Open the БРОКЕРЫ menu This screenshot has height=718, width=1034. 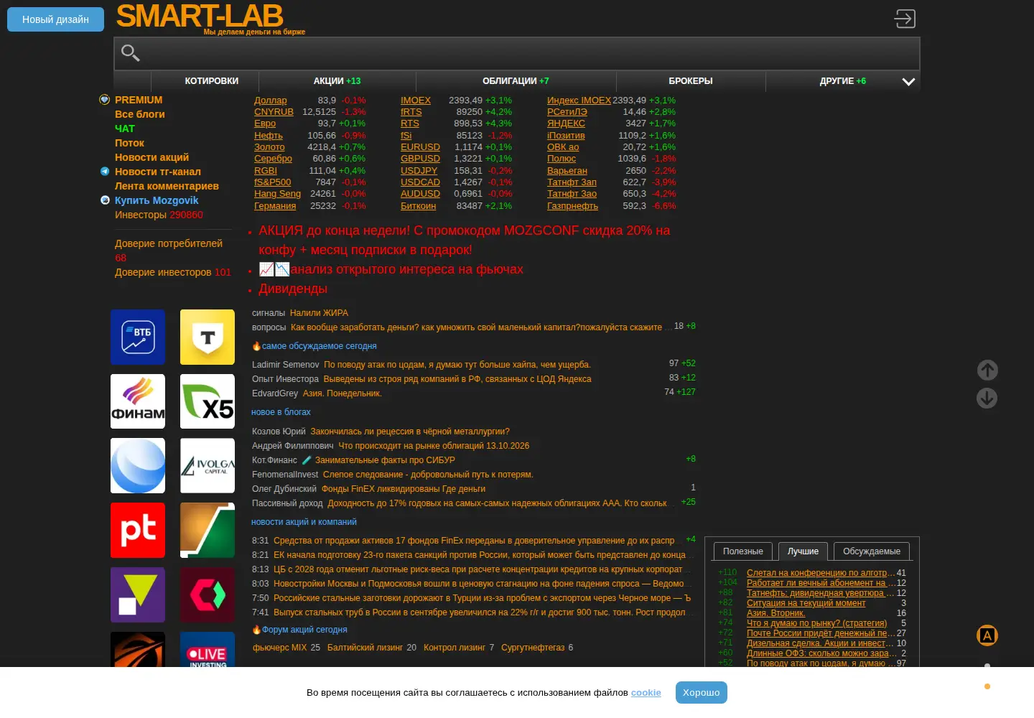691,81
